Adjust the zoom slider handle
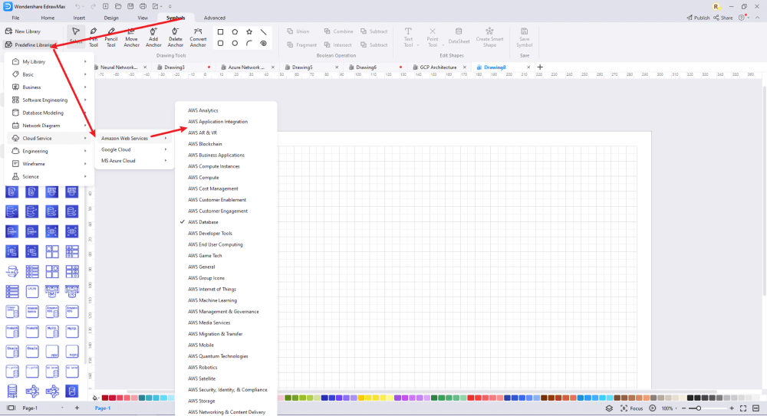 pos(699,408)
